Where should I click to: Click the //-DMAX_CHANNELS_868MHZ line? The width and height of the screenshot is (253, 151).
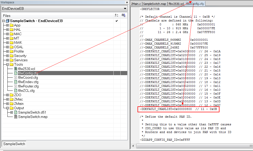click(x=174, y=40)
